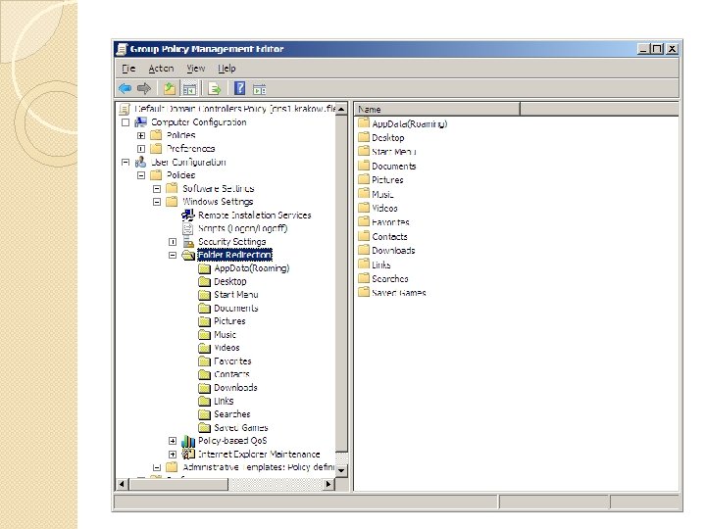Click the Show/Hide Action Pane icon
Screen dimensions: 706x529
(x=259, y=89)
